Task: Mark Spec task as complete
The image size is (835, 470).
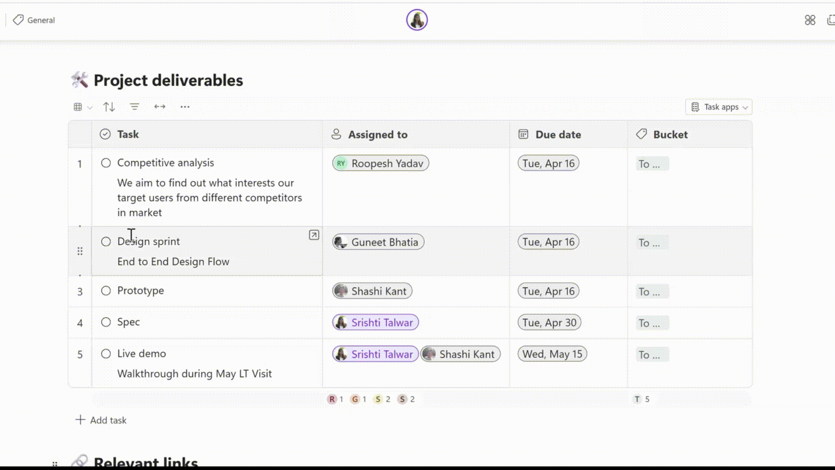Action: coord(106,322)
